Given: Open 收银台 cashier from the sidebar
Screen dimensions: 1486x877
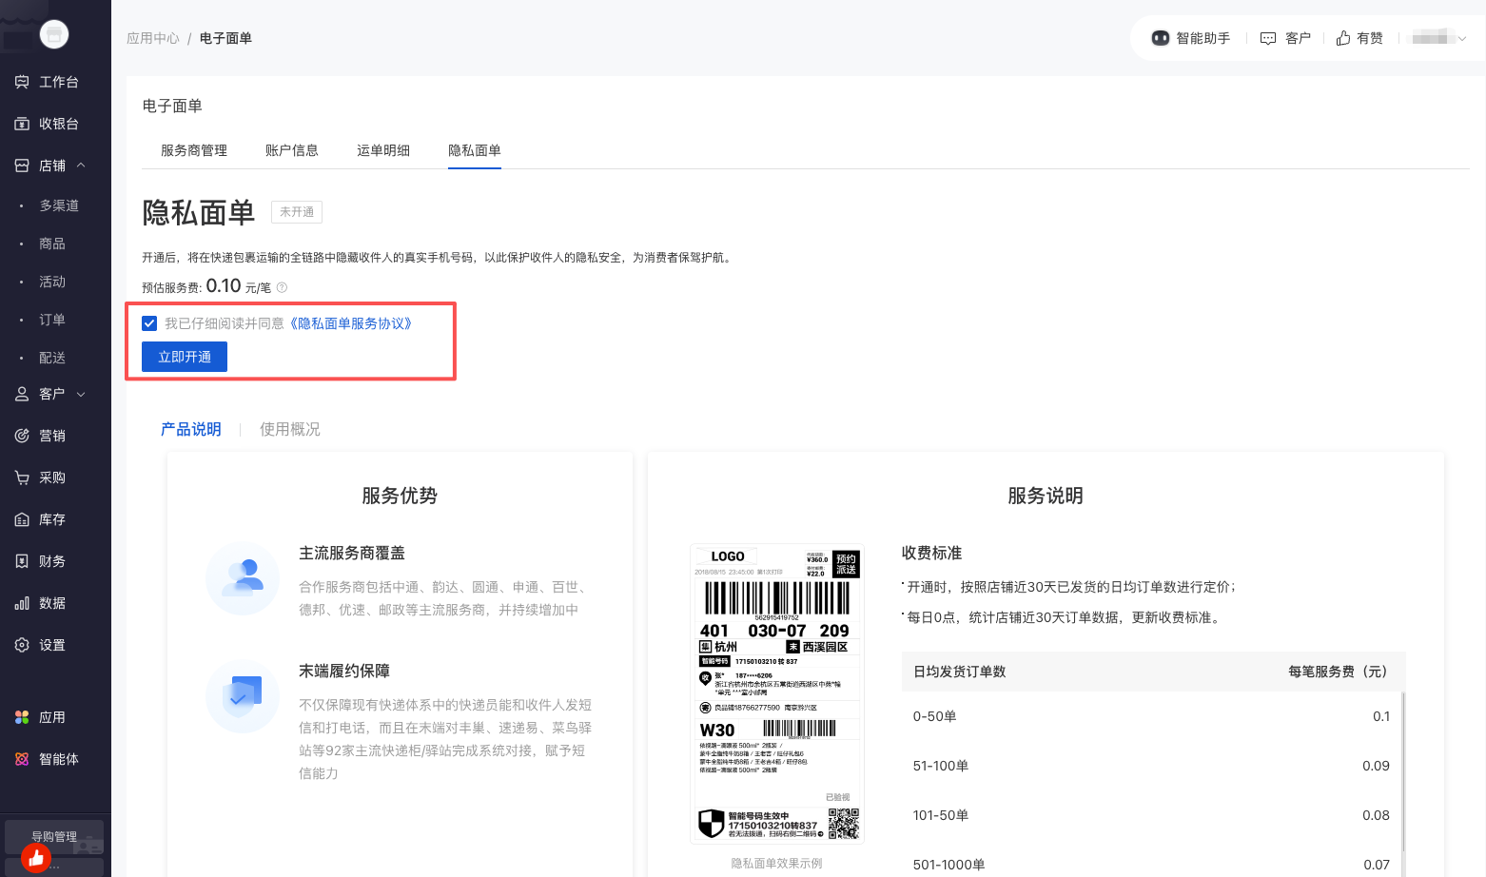Looking at the screenshot, I should pos(22,124).
